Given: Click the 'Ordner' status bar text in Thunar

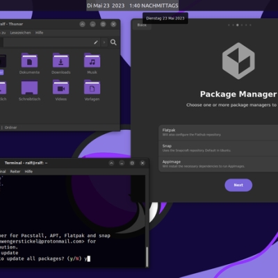Looking at the screenshot, I should 10,127.
